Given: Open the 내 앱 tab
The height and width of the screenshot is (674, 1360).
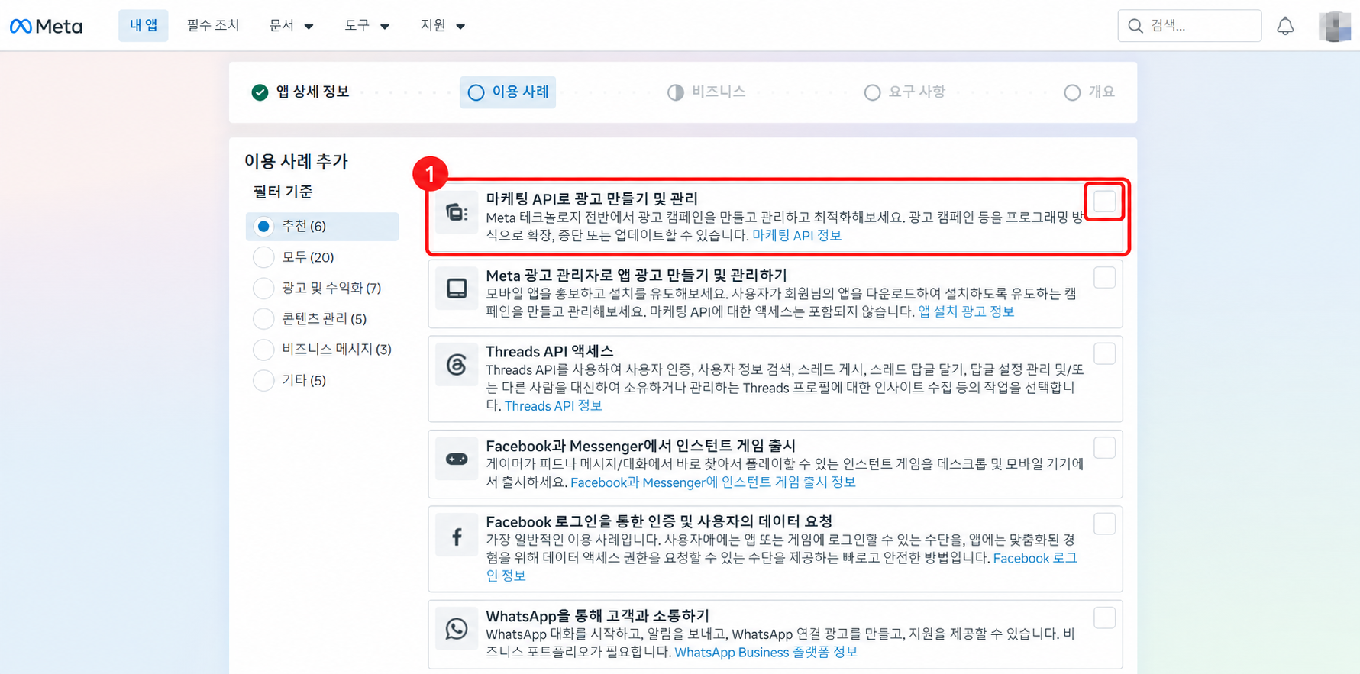Looking at the screenshot, I should (x=144, y=26).
